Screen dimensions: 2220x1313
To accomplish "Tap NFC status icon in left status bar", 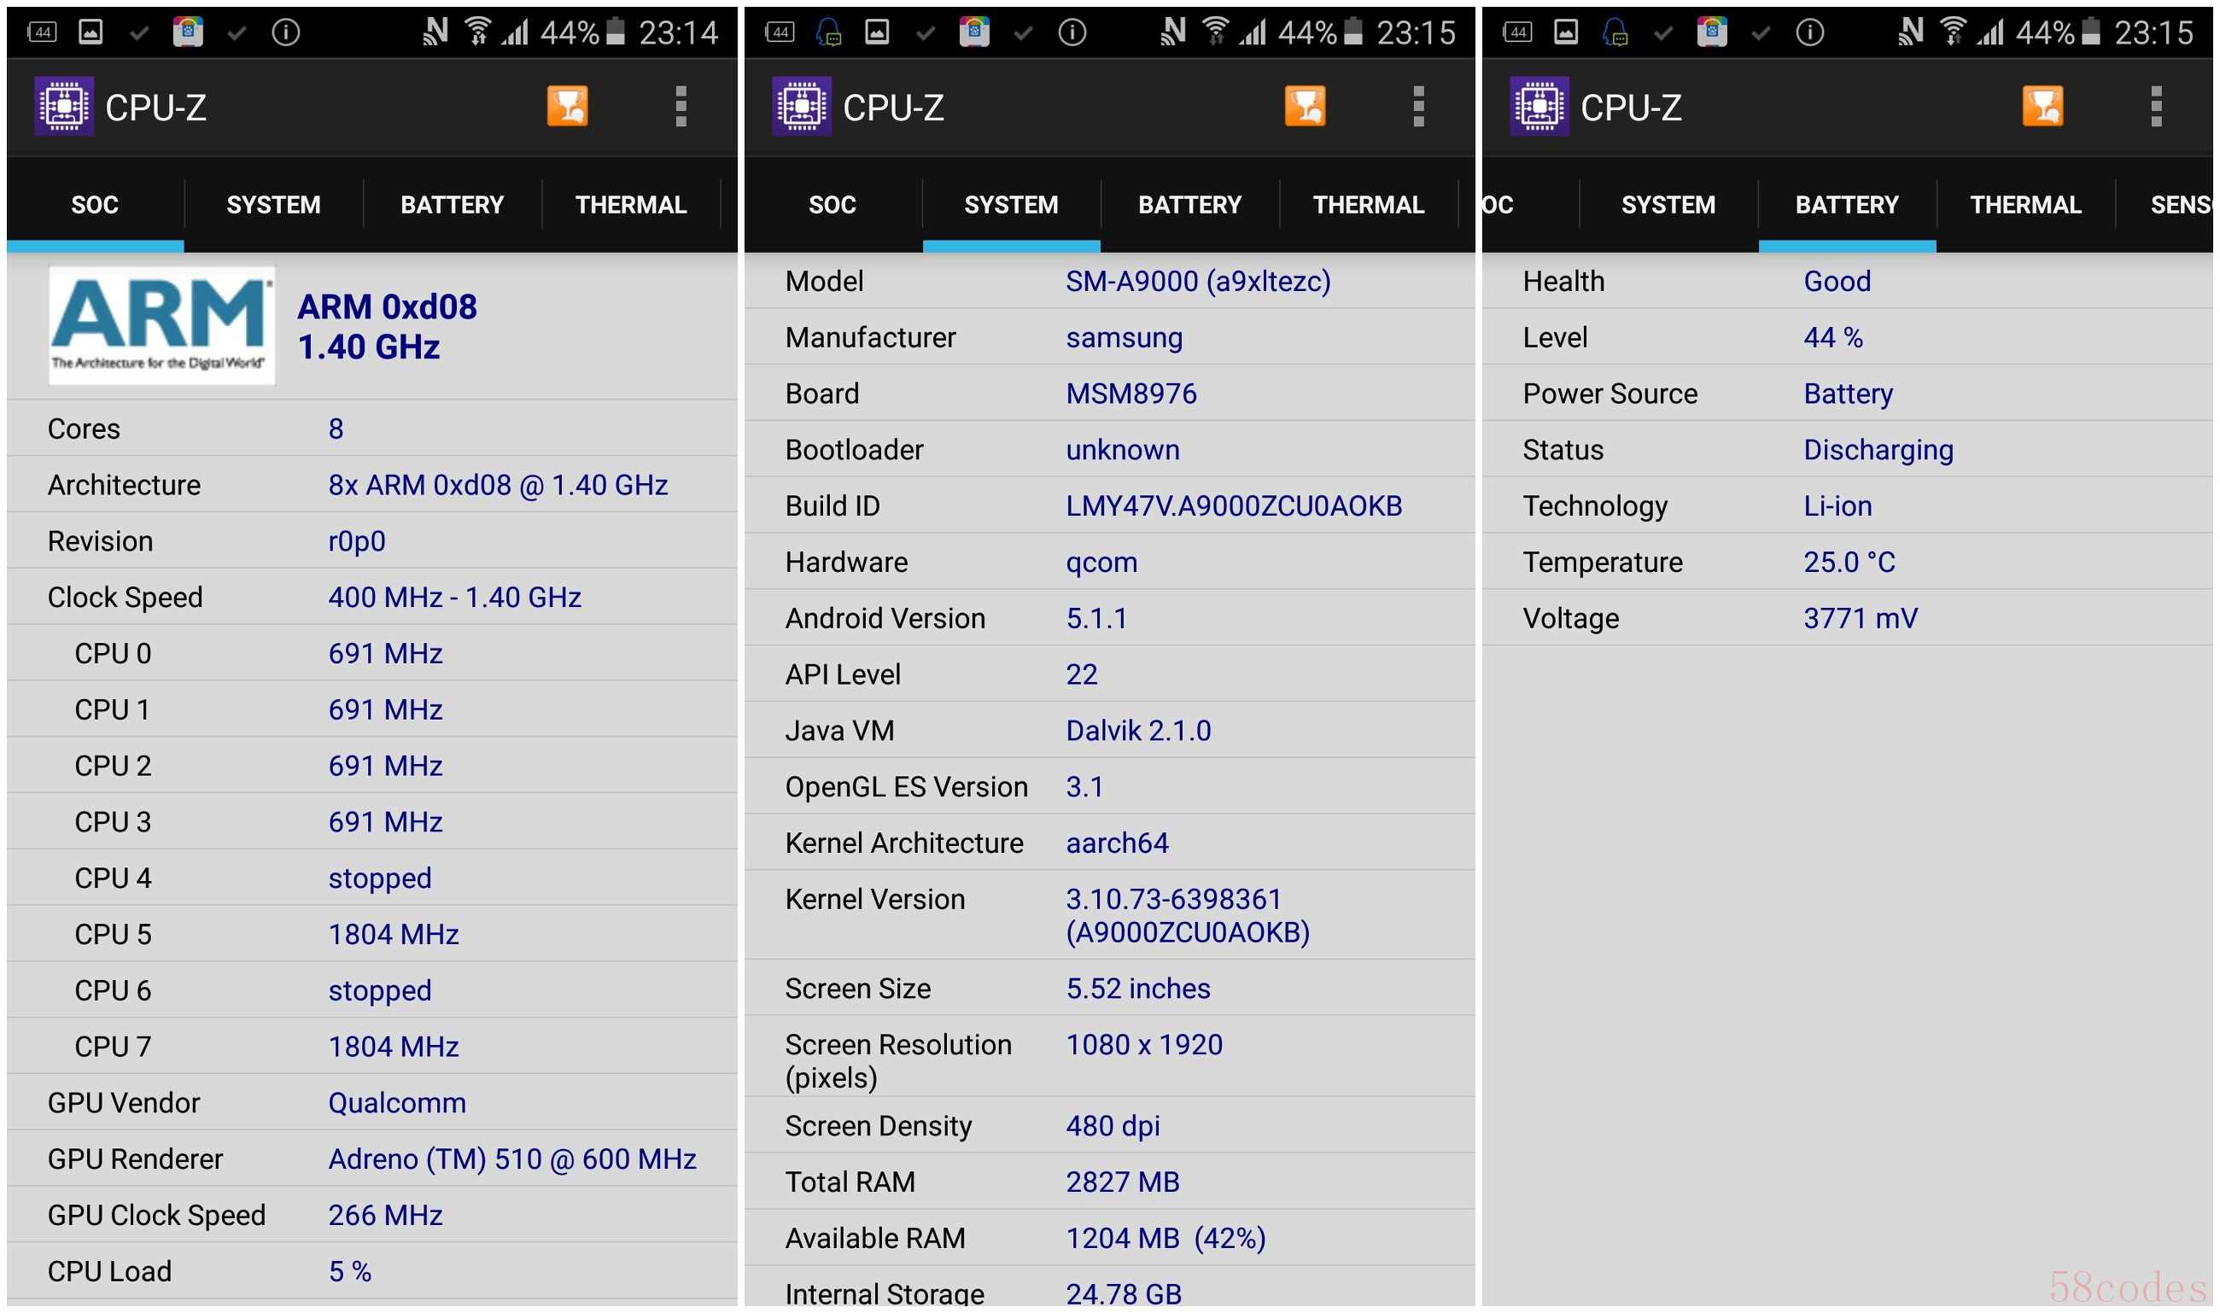I will click(x=435, y=32).
